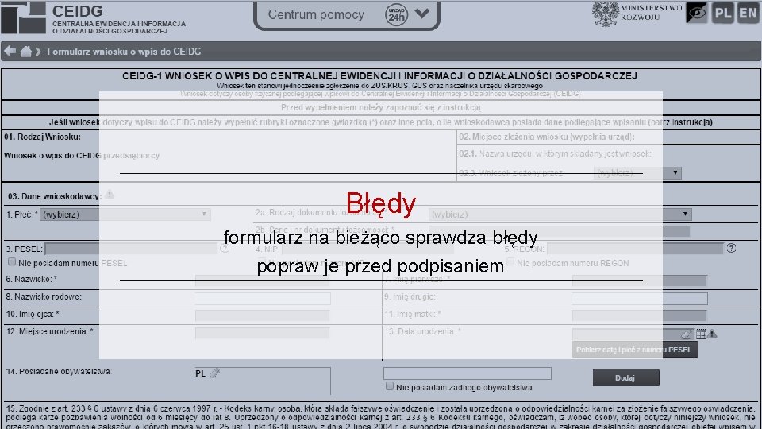
Task: Click the REGON input field
Action: (x=635, y=249)
